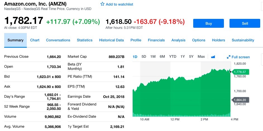Choose the 1M chart range
The image size is (263, 131).
[x=153, y=57]
